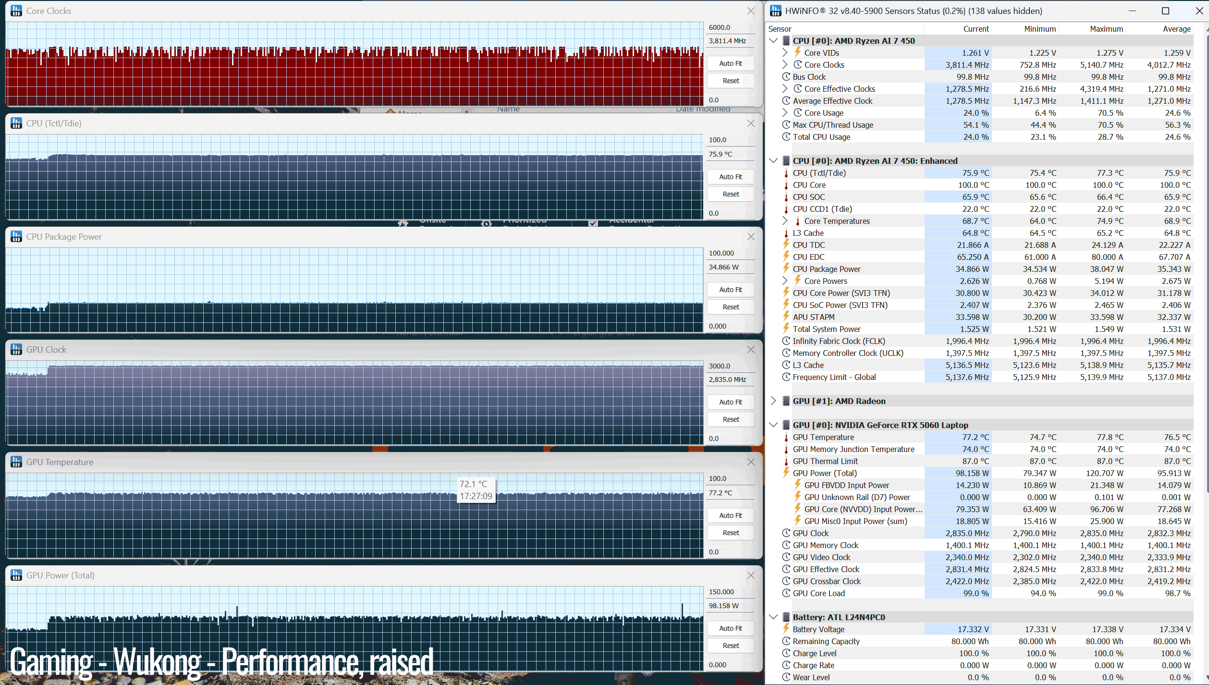Click Auto Fit in Core Clocks graph
Screen dimensions: 1209x685
click(x=731, y=63)
